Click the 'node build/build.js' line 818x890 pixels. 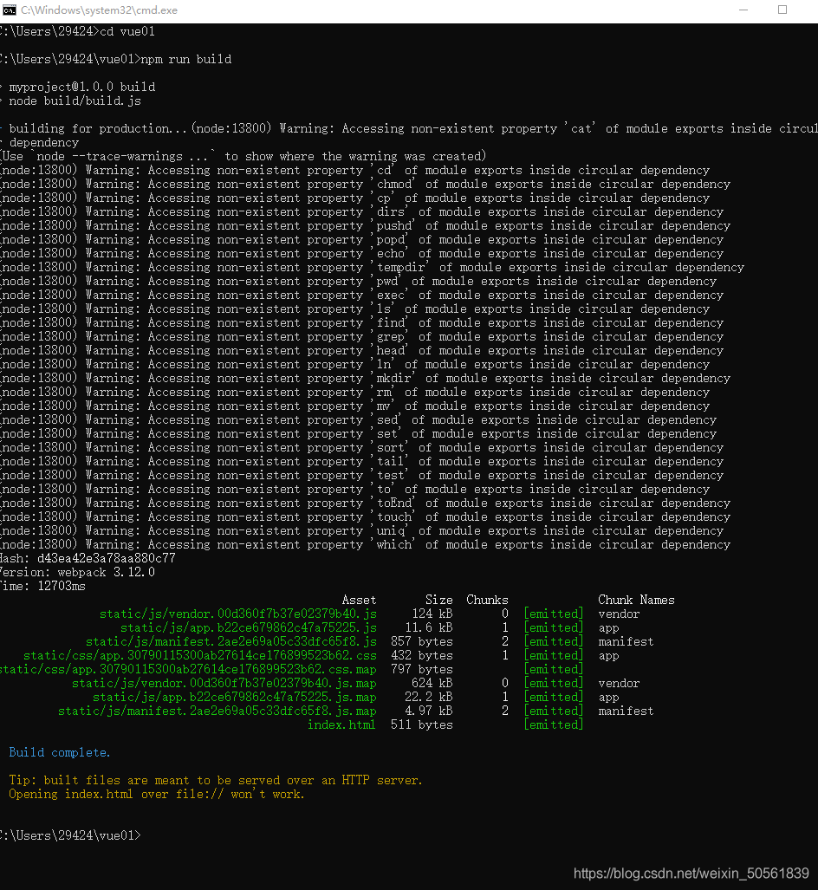tap(75, 101)
